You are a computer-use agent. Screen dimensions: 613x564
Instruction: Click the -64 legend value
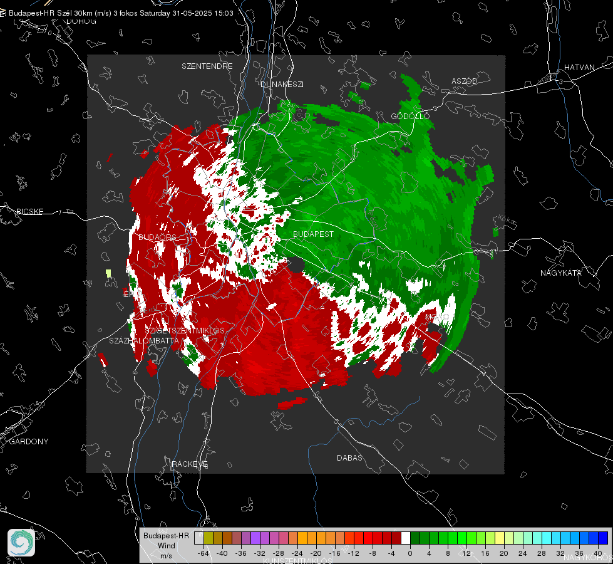203,553
